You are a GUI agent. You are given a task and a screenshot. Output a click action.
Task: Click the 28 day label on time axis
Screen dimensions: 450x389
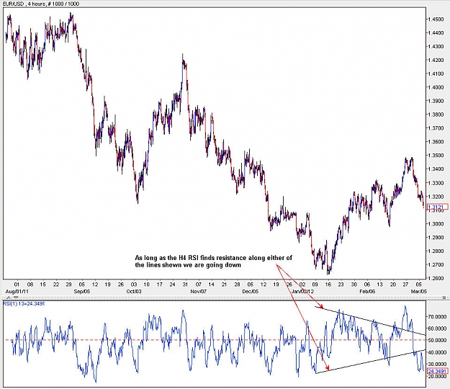(237, 285)
